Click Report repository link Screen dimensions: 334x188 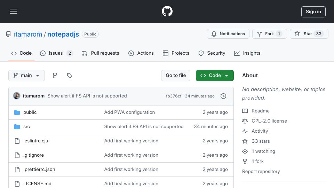pyautogui.click(x=261, y=172)
